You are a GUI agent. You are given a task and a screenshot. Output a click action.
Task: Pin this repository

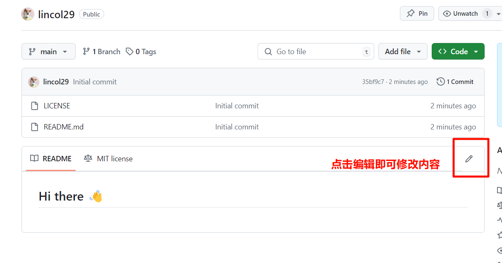click(417, 14)
